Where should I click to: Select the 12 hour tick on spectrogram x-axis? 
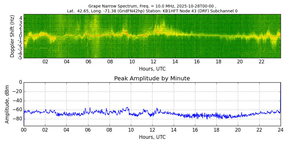point(153,62)
